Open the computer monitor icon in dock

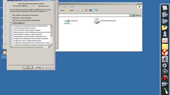pyautogui.click(x=165, y=8)
